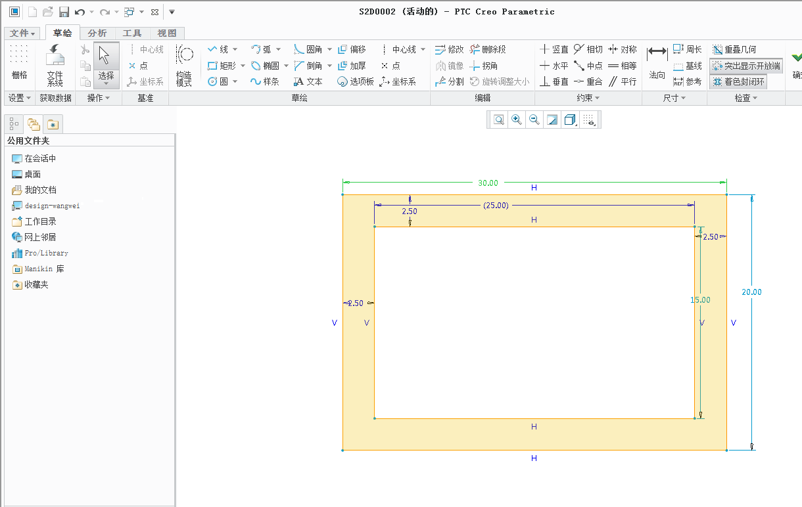
Task: Switch to the Tools (工具) tab
Action: tap(132, 33)
